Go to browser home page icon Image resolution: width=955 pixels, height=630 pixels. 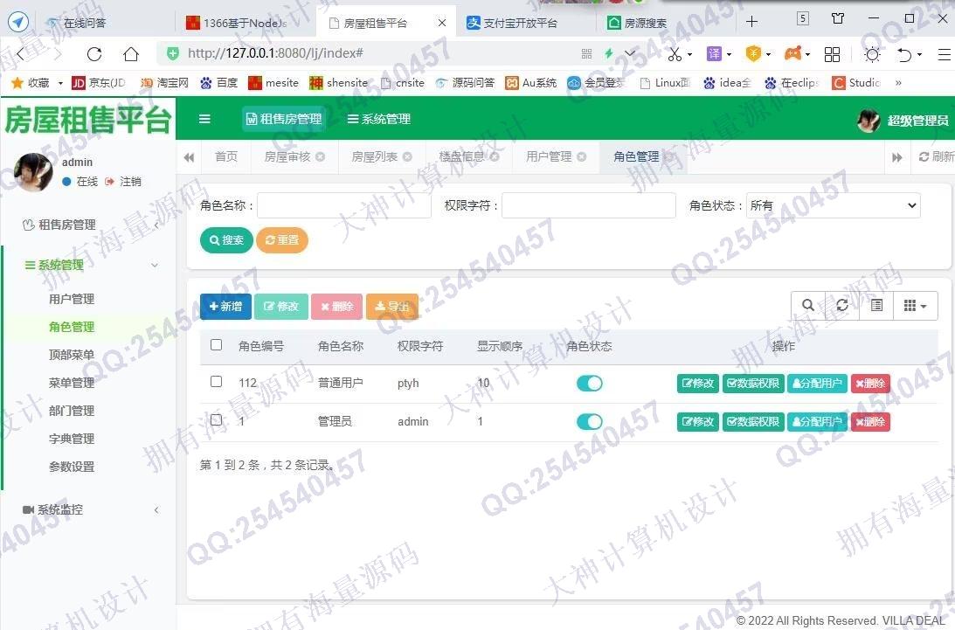(131, 54)
